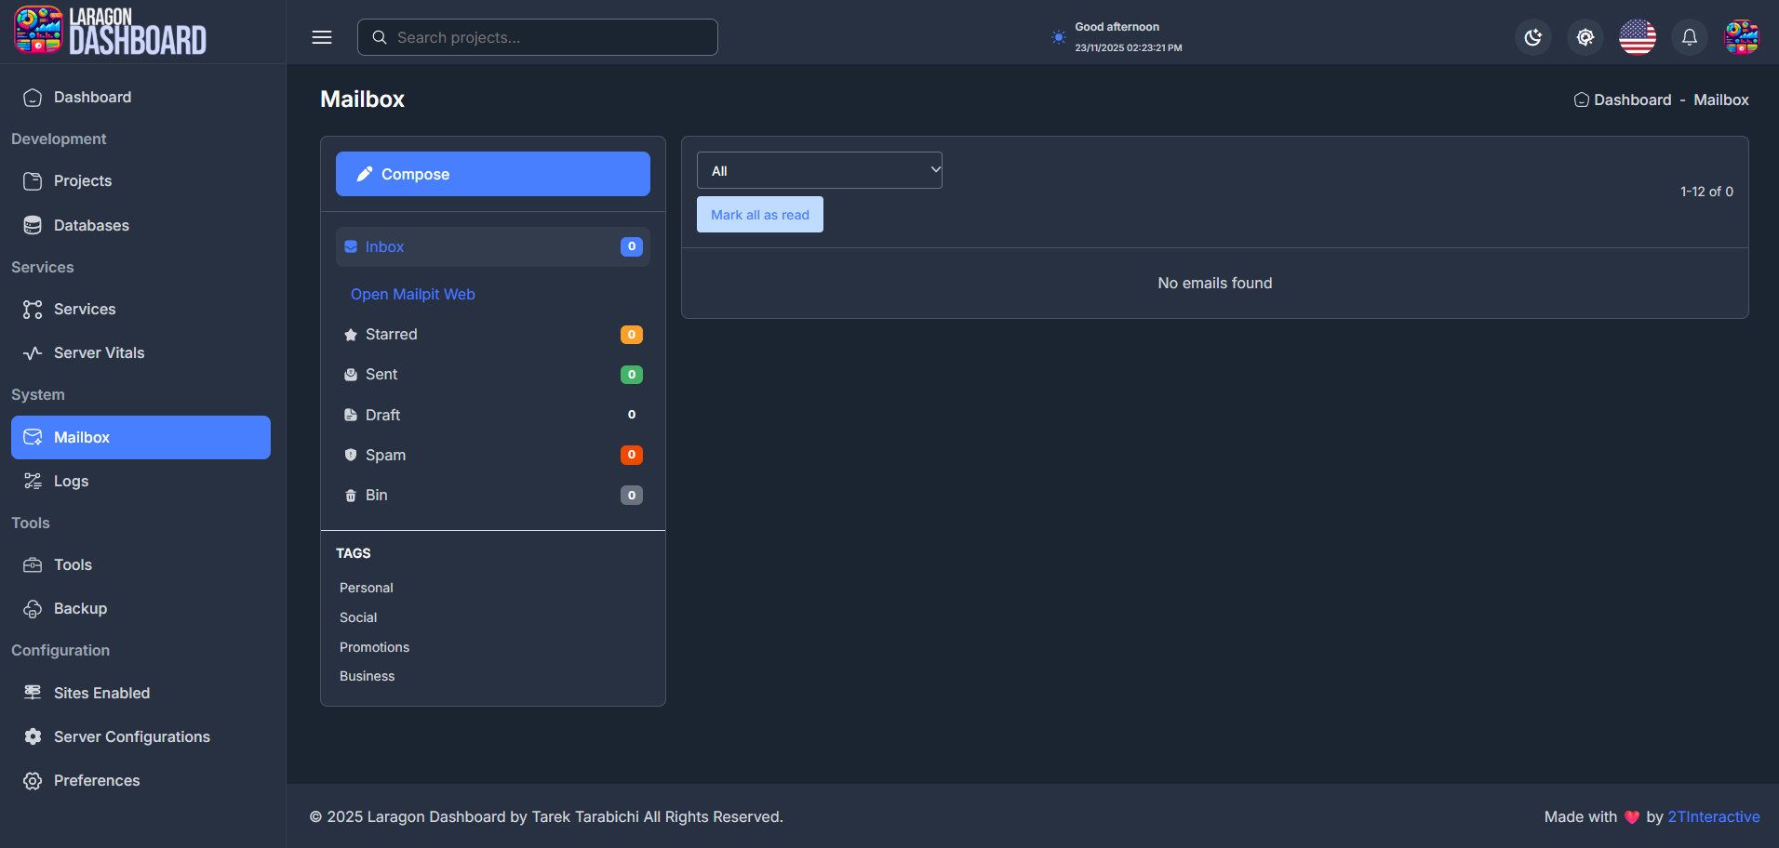Open the 2TInteractive link in the footer
1779x848 pixels.
pyautogui.click(x=1713, y=816)
